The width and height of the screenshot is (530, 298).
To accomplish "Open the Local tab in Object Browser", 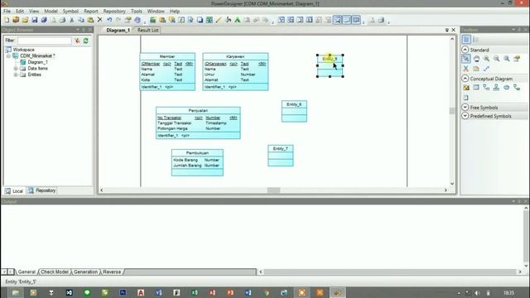I will click(x=14, y=191).
